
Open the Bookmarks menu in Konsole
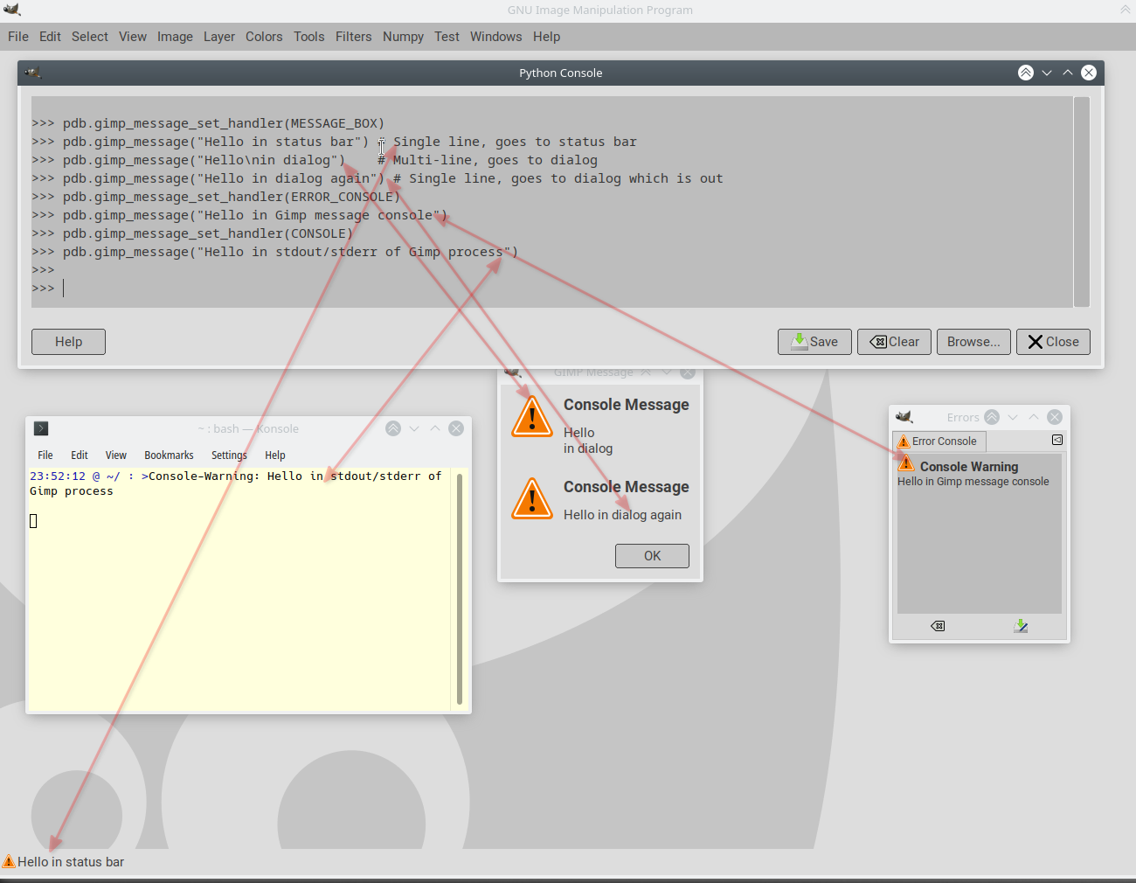[x=169, y=455]
